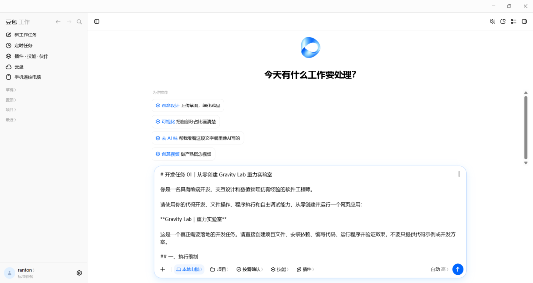Click the Doubao logo above the heading
The width and height of the screenshot is (533, 283).
point(310,47)
